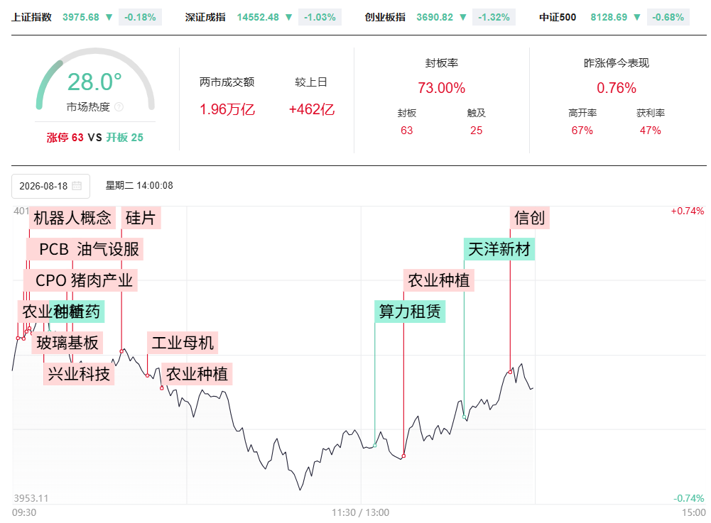
Task: Click the Shanghai index down arrow icon
Action: click(109, 17)
